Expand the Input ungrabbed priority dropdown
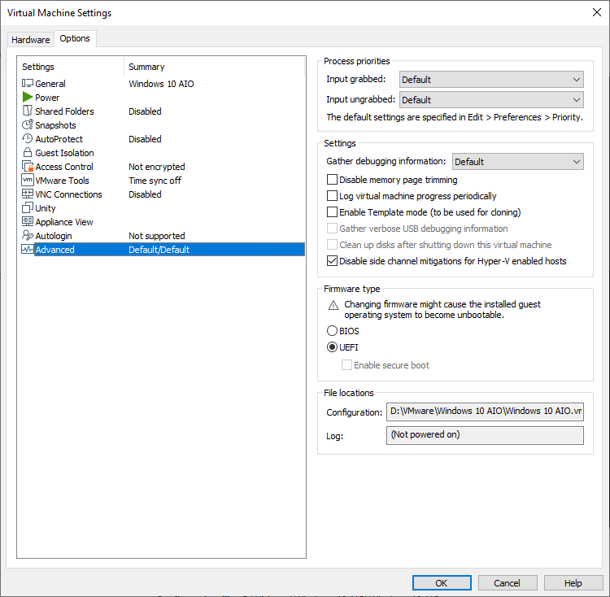Viewport: 610px width, 597px height. pos(491,100)
